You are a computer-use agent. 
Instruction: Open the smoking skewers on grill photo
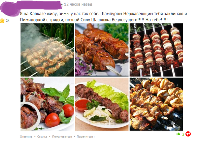47,50
